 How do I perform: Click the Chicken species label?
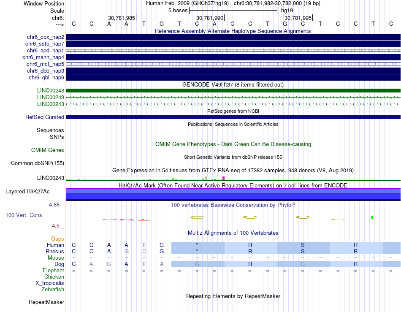[x=54, y=277]
